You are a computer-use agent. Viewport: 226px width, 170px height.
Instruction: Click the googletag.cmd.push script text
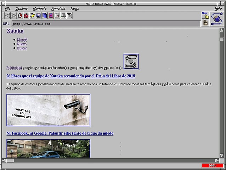click(x=73, y=68)
